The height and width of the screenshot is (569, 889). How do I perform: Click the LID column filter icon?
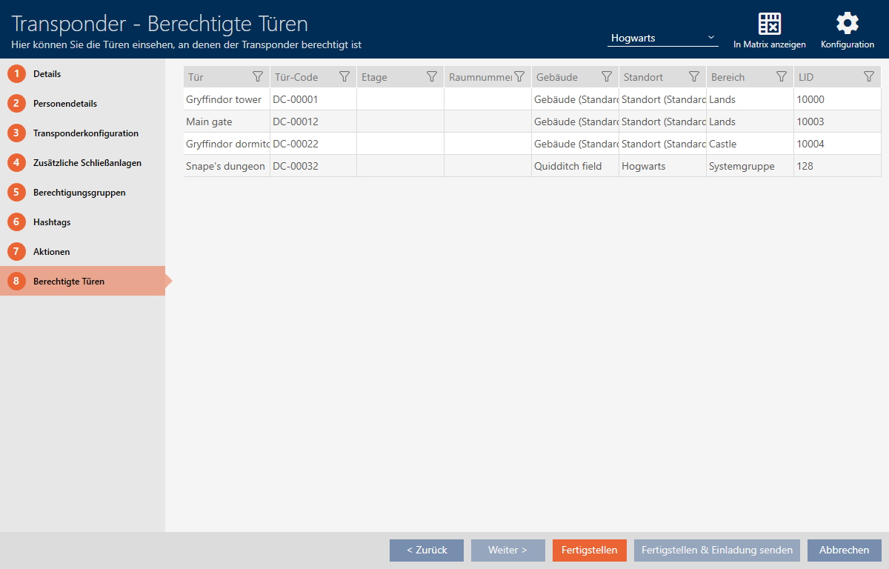[x=869, y=77]
